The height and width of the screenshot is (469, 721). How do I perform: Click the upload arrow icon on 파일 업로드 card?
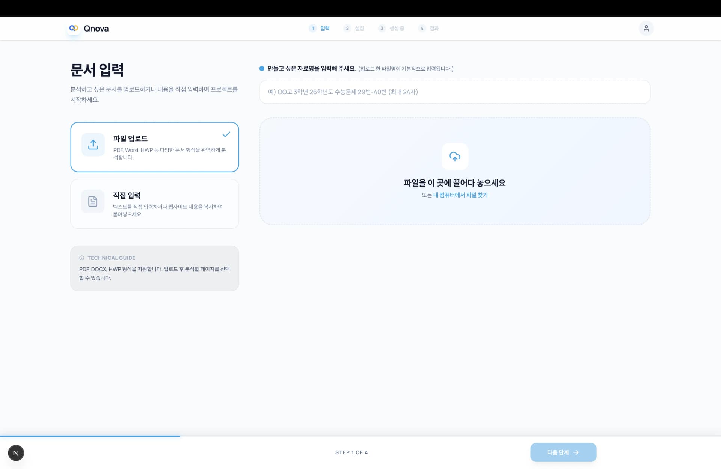tap(93, 145)
